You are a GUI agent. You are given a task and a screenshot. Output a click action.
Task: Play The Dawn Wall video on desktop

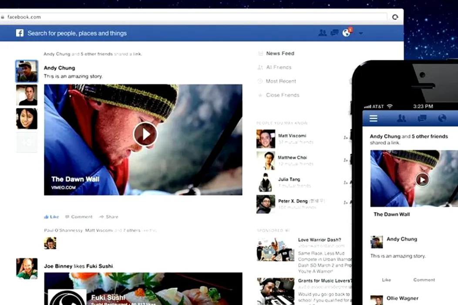click(145, 134)
